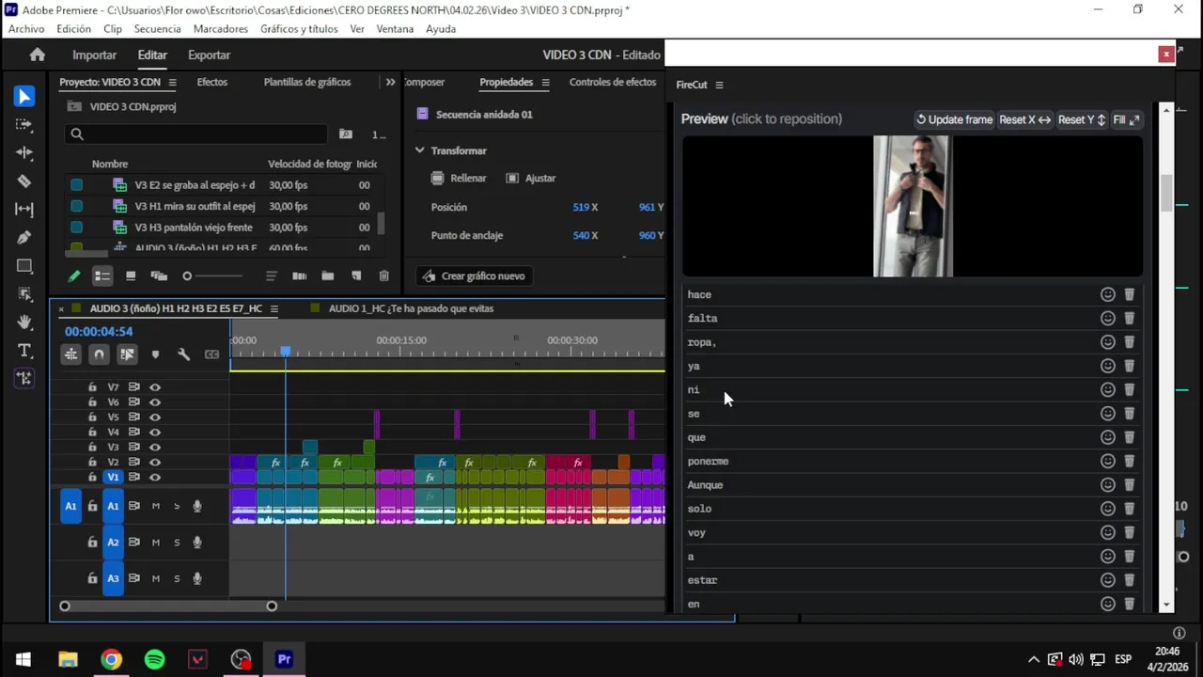Viewport: 1203px width, 677px height.
Task: Enable voice-over record on track A3
Action: click(x=197, y=578)
